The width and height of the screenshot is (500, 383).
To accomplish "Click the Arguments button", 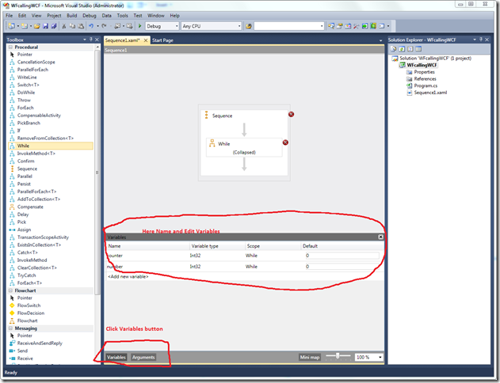I will tap(143, 358).
